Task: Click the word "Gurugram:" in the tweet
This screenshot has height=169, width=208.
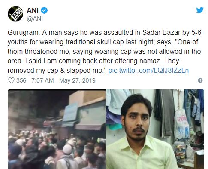Action: click(24, 33)
